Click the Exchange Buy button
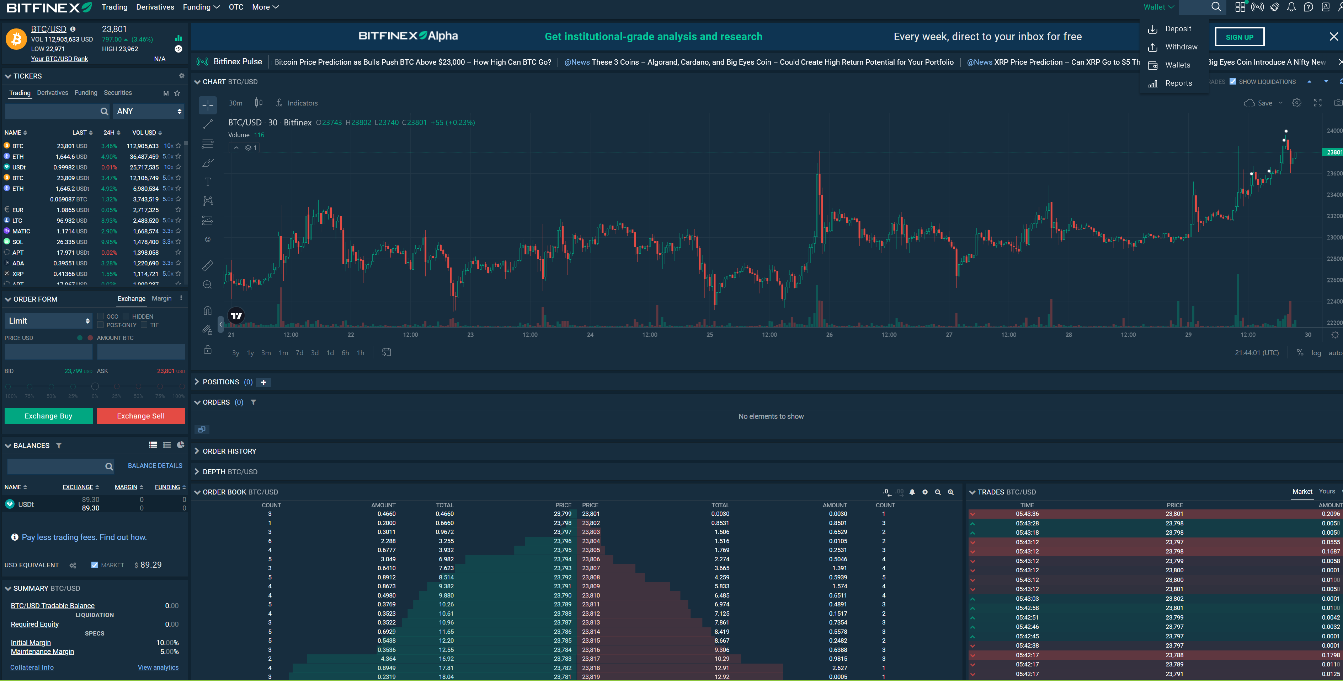The height and width of the screenshot is (681, 1343). click(48, 416)
